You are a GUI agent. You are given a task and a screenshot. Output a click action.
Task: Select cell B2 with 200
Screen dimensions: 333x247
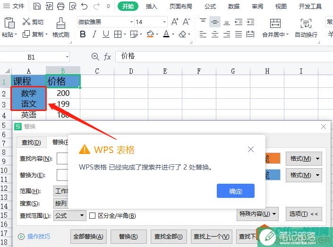63,93
